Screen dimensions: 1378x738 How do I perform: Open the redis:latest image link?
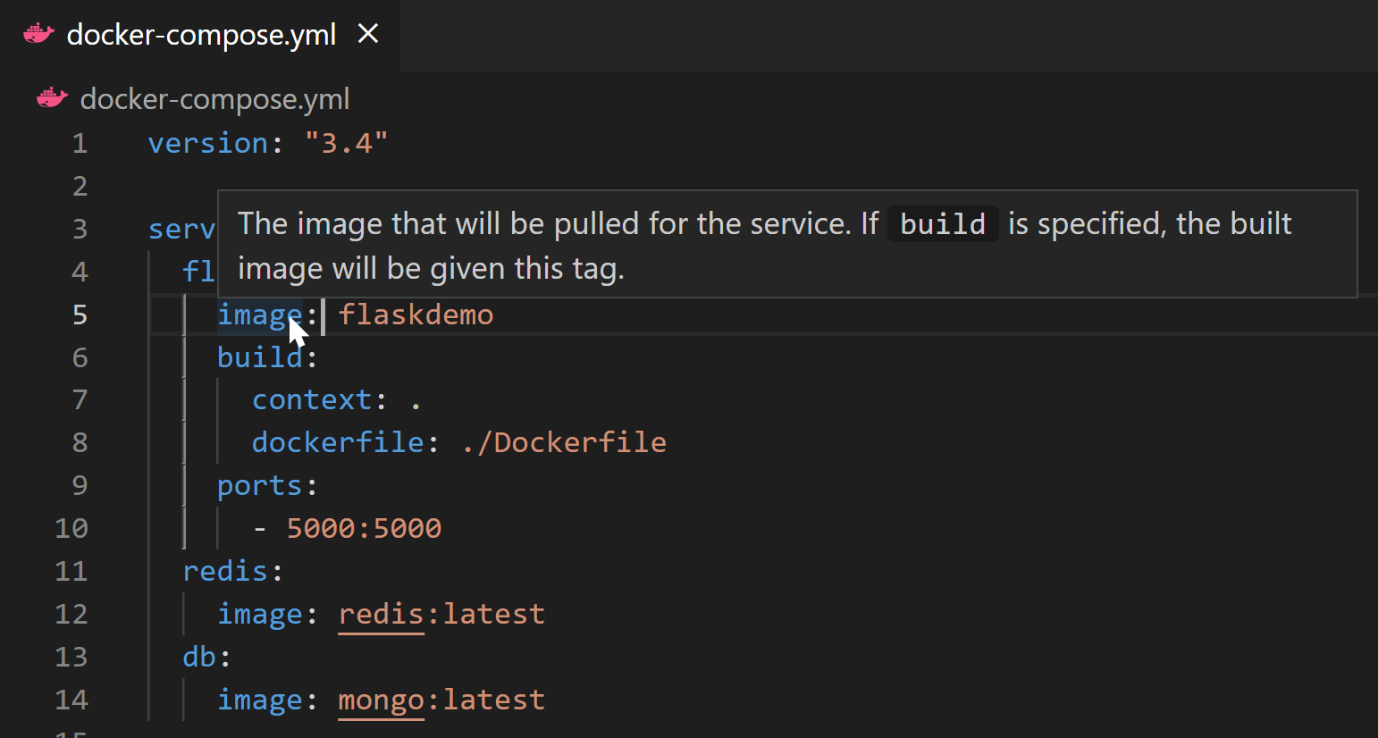pos(381,614)
